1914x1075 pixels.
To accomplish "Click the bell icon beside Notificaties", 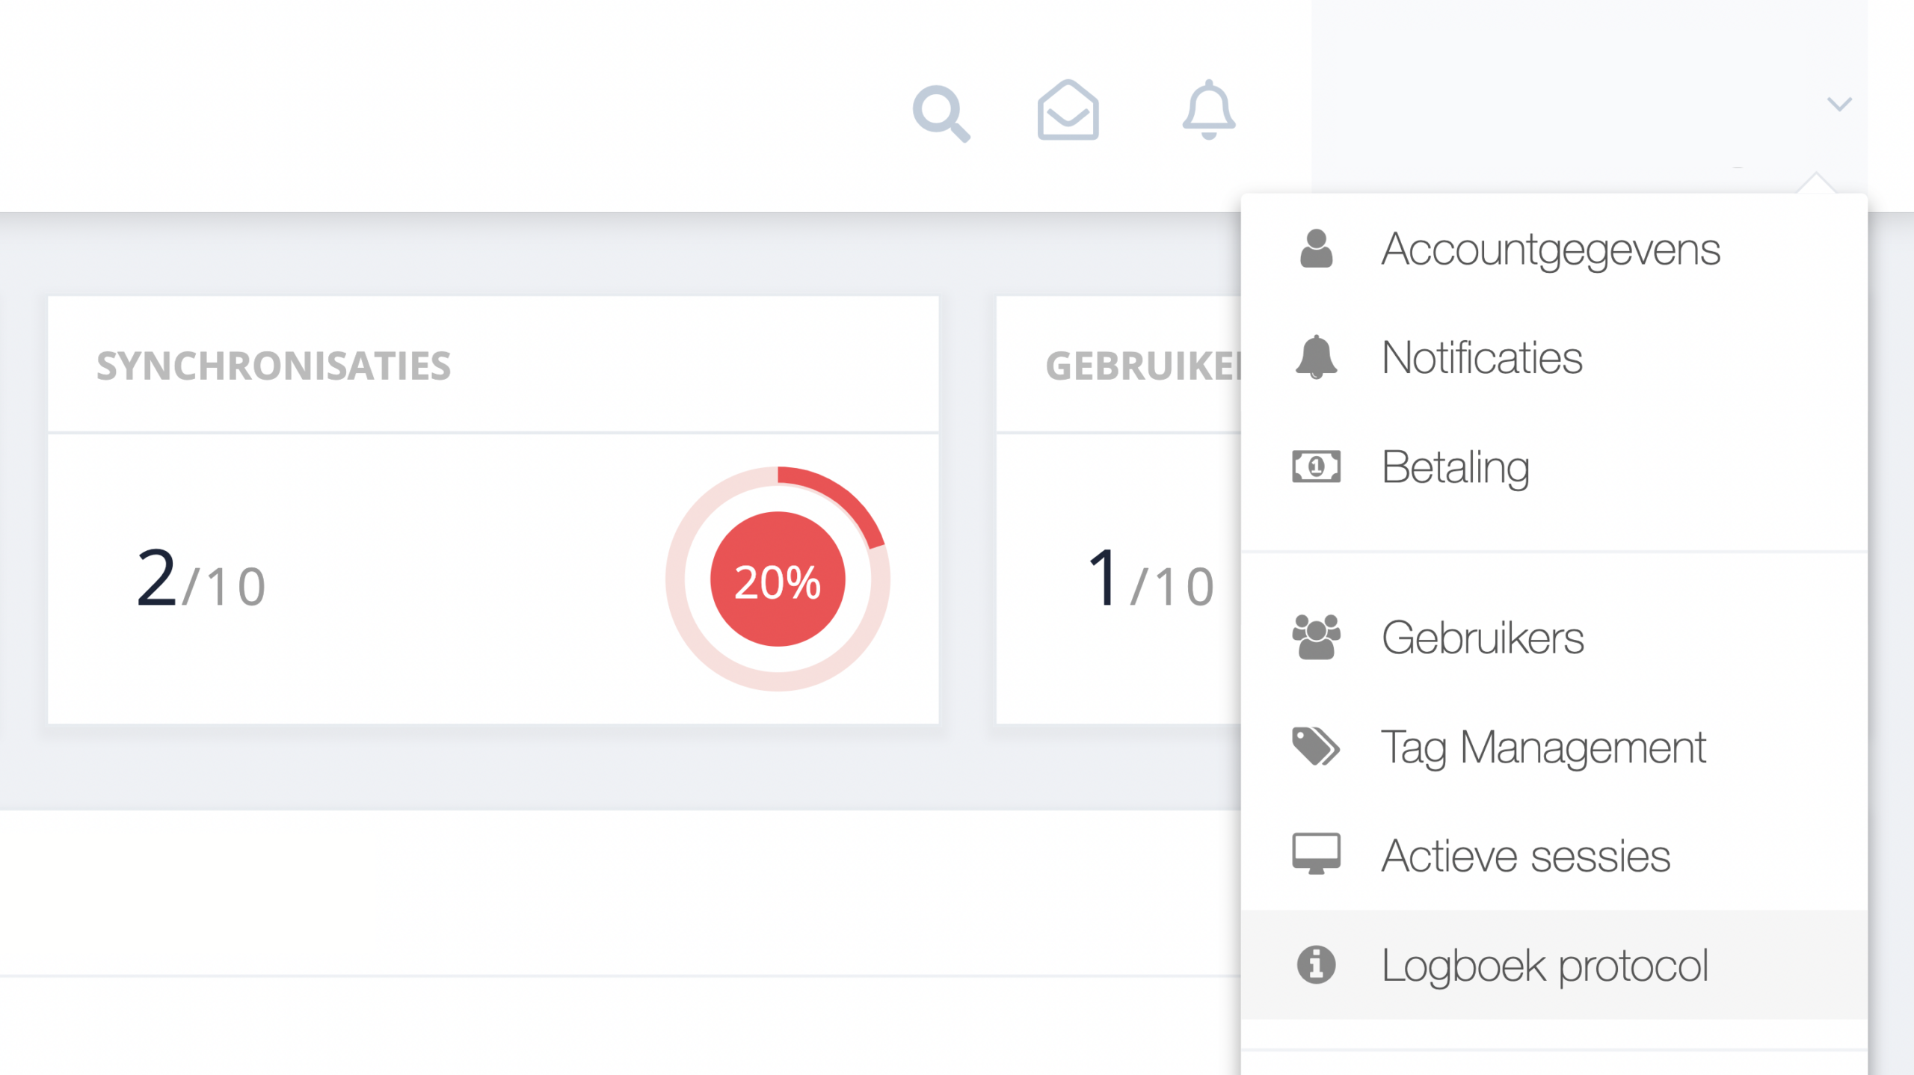I will [1316, 357].
